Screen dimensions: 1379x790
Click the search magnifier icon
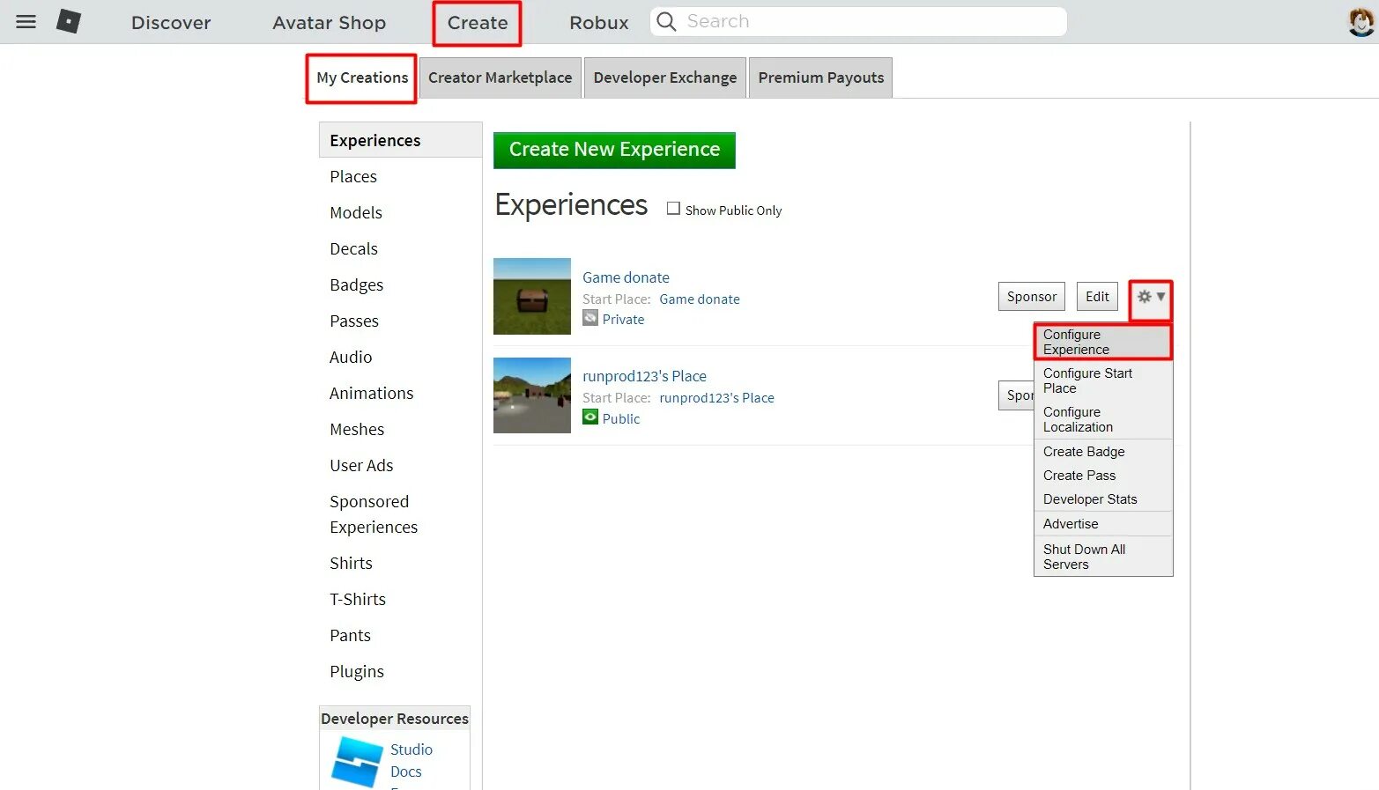point(667,22)
